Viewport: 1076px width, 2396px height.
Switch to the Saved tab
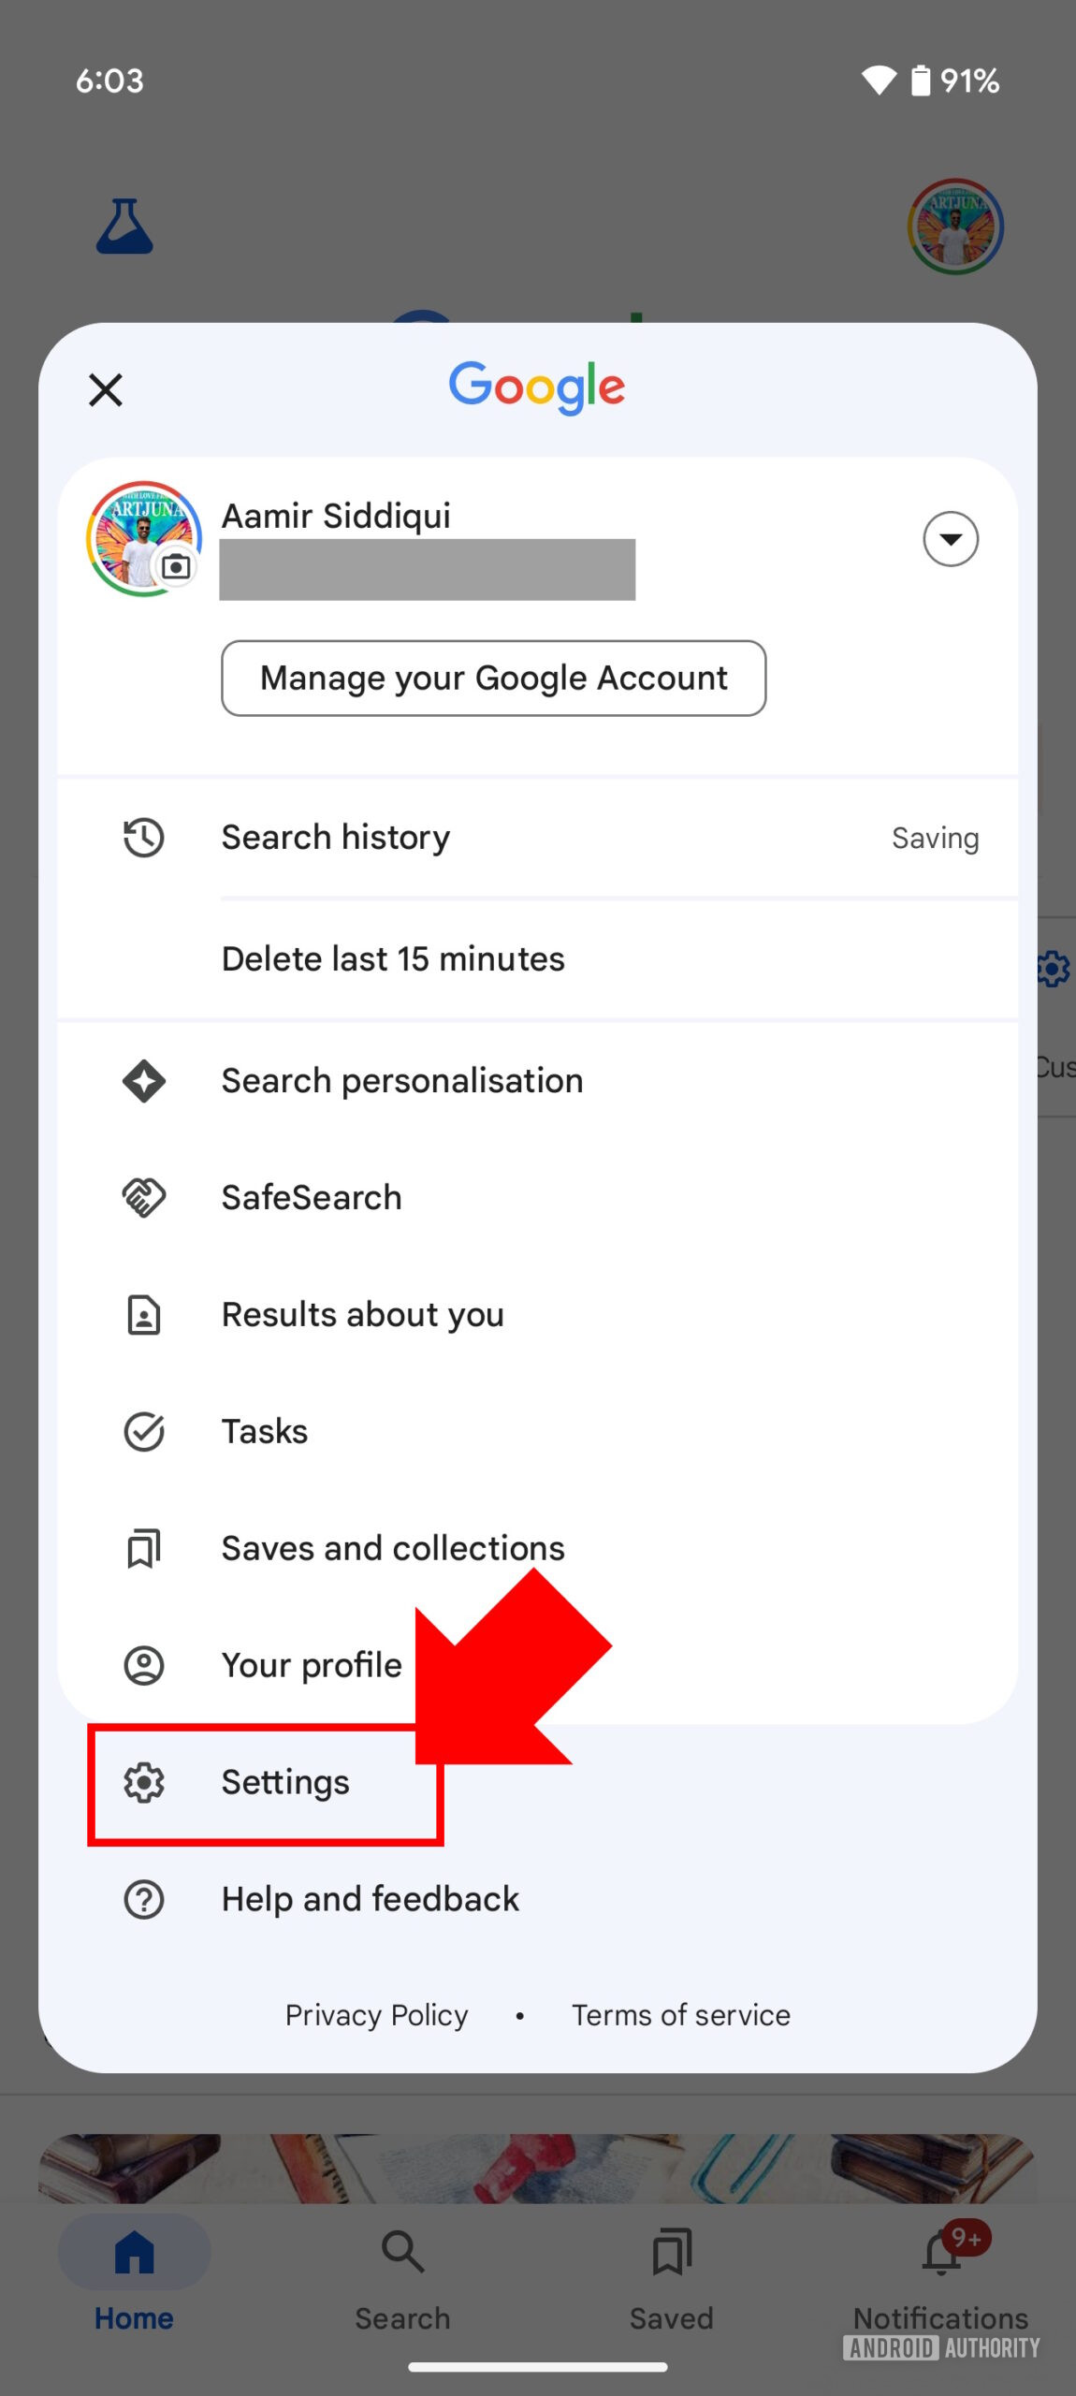point(671,2274)
